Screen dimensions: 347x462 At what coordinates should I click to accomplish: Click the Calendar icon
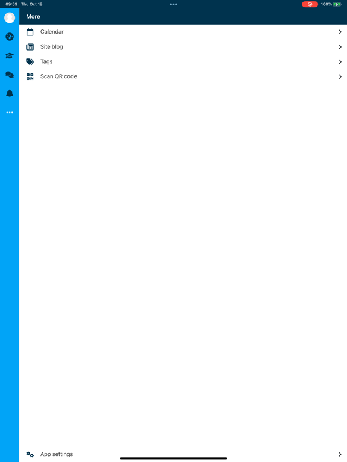(30, 32)
